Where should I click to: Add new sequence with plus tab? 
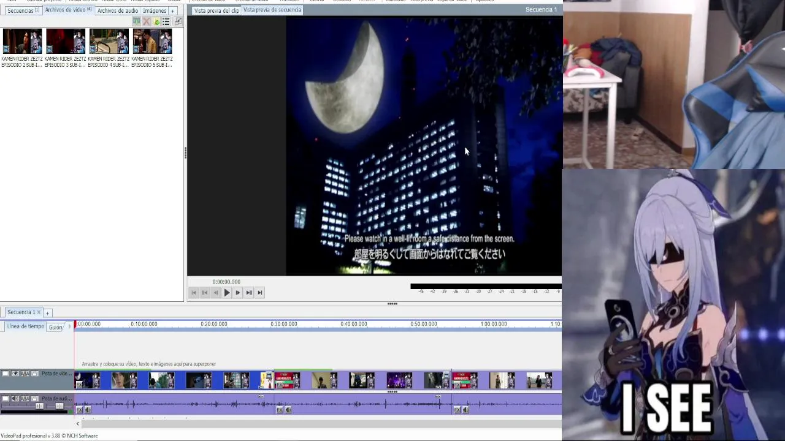click(x=47, y=313)
